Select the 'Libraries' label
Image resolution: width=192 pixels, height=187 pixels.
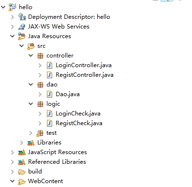tap(49, 143)
